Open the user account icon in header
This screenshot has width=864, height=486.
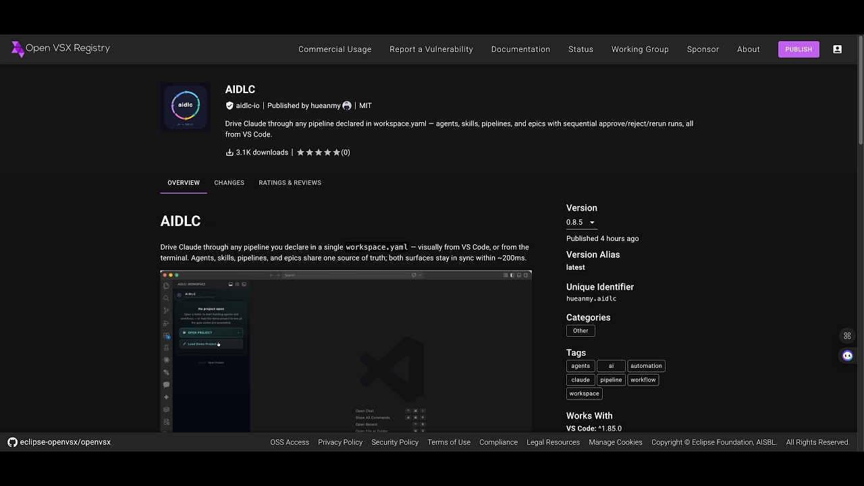pos(837,49)
